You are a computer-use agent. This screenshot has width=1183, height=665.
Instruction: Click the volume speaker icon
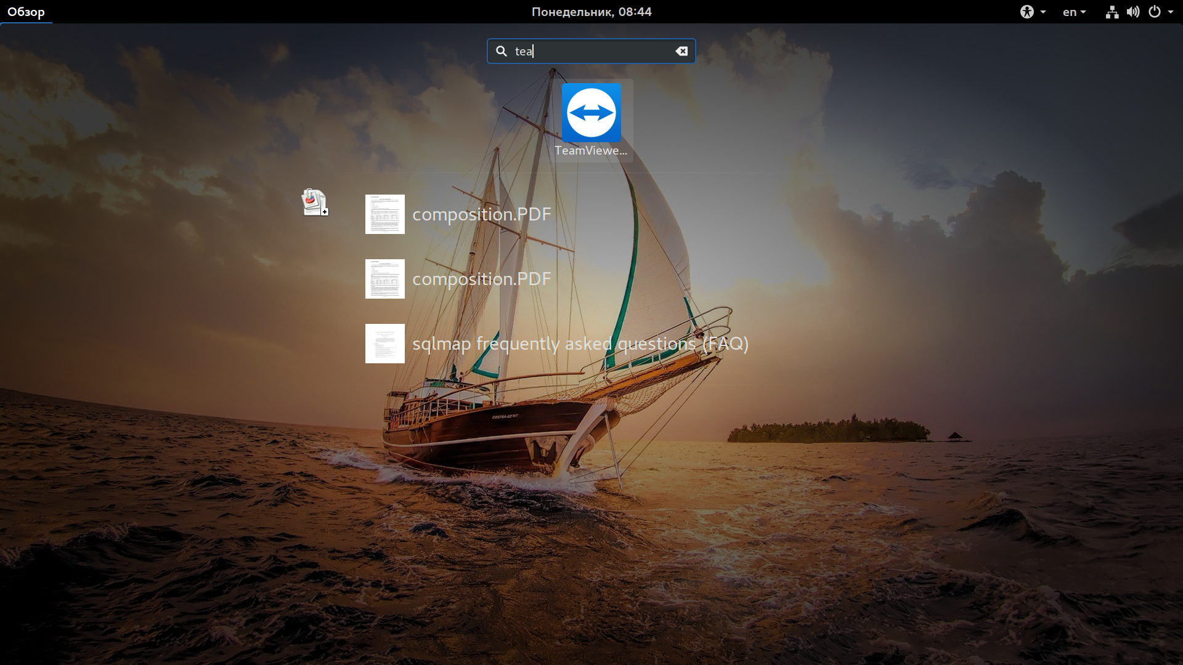point(1133,12)
